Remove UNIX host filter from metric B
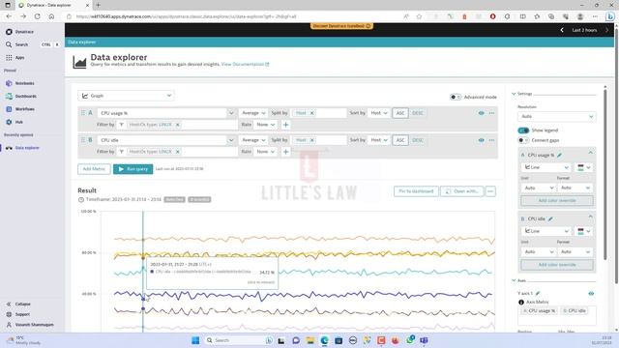 click(x=178, y=152)
